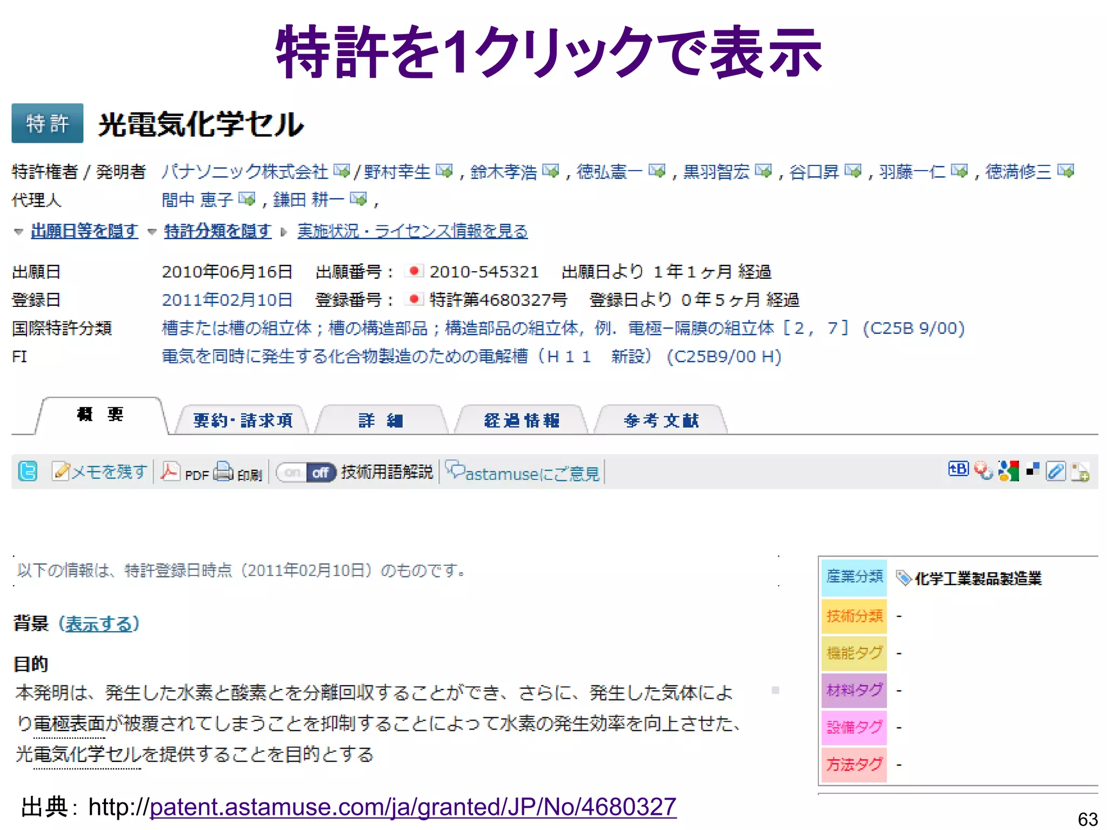1107x830 pixels.
Task: Open the C25B 9/00 international classification link
Action: [563, 328]
